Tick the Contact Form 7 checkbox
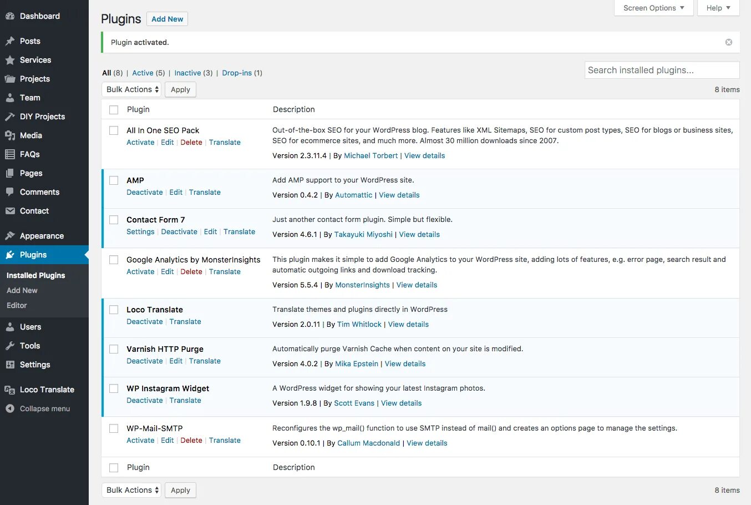Screen dimensions: 751x505 (x=114, y=220)
